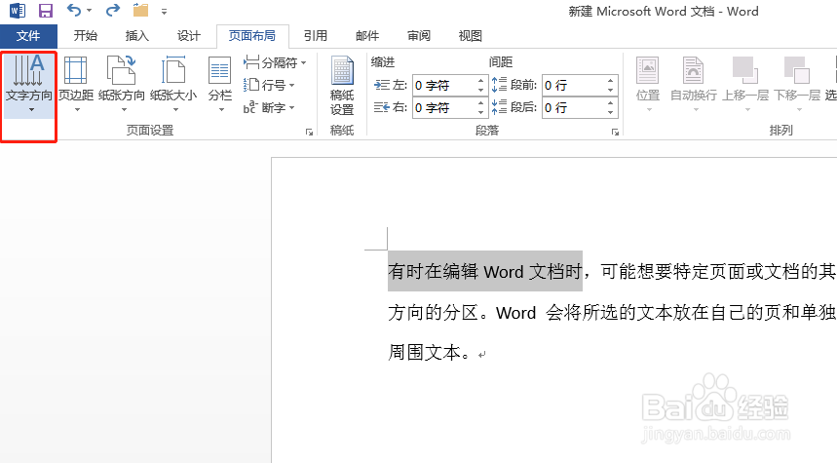Undo the last action

pyautogui.click(x=74, y=10)
